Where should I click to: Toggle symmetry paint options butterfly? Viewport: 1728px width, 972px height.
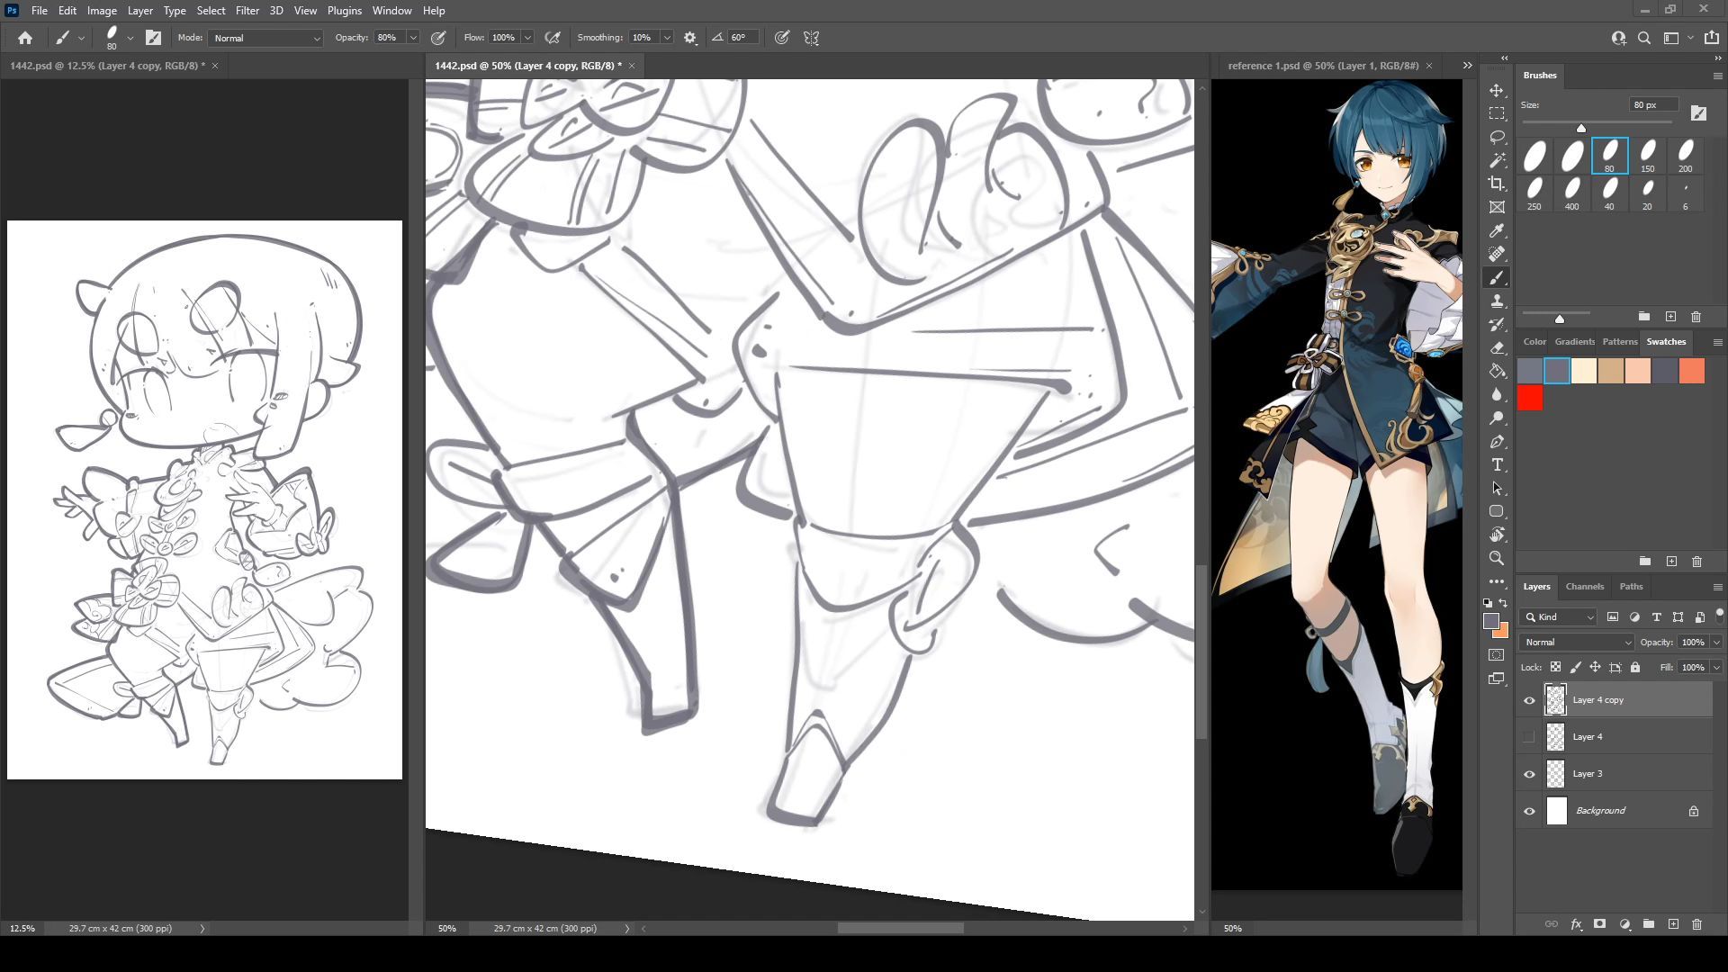[x=812, y=38]
